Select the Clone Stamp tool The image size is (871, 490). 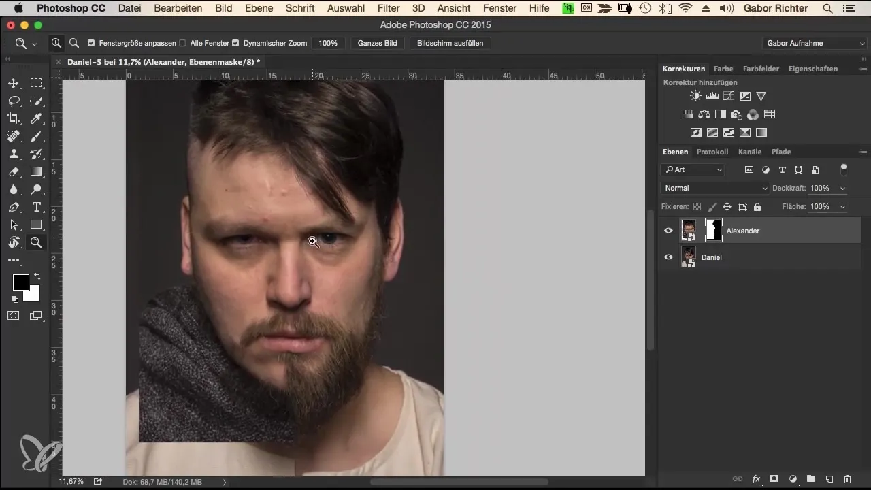pos(13,154)
